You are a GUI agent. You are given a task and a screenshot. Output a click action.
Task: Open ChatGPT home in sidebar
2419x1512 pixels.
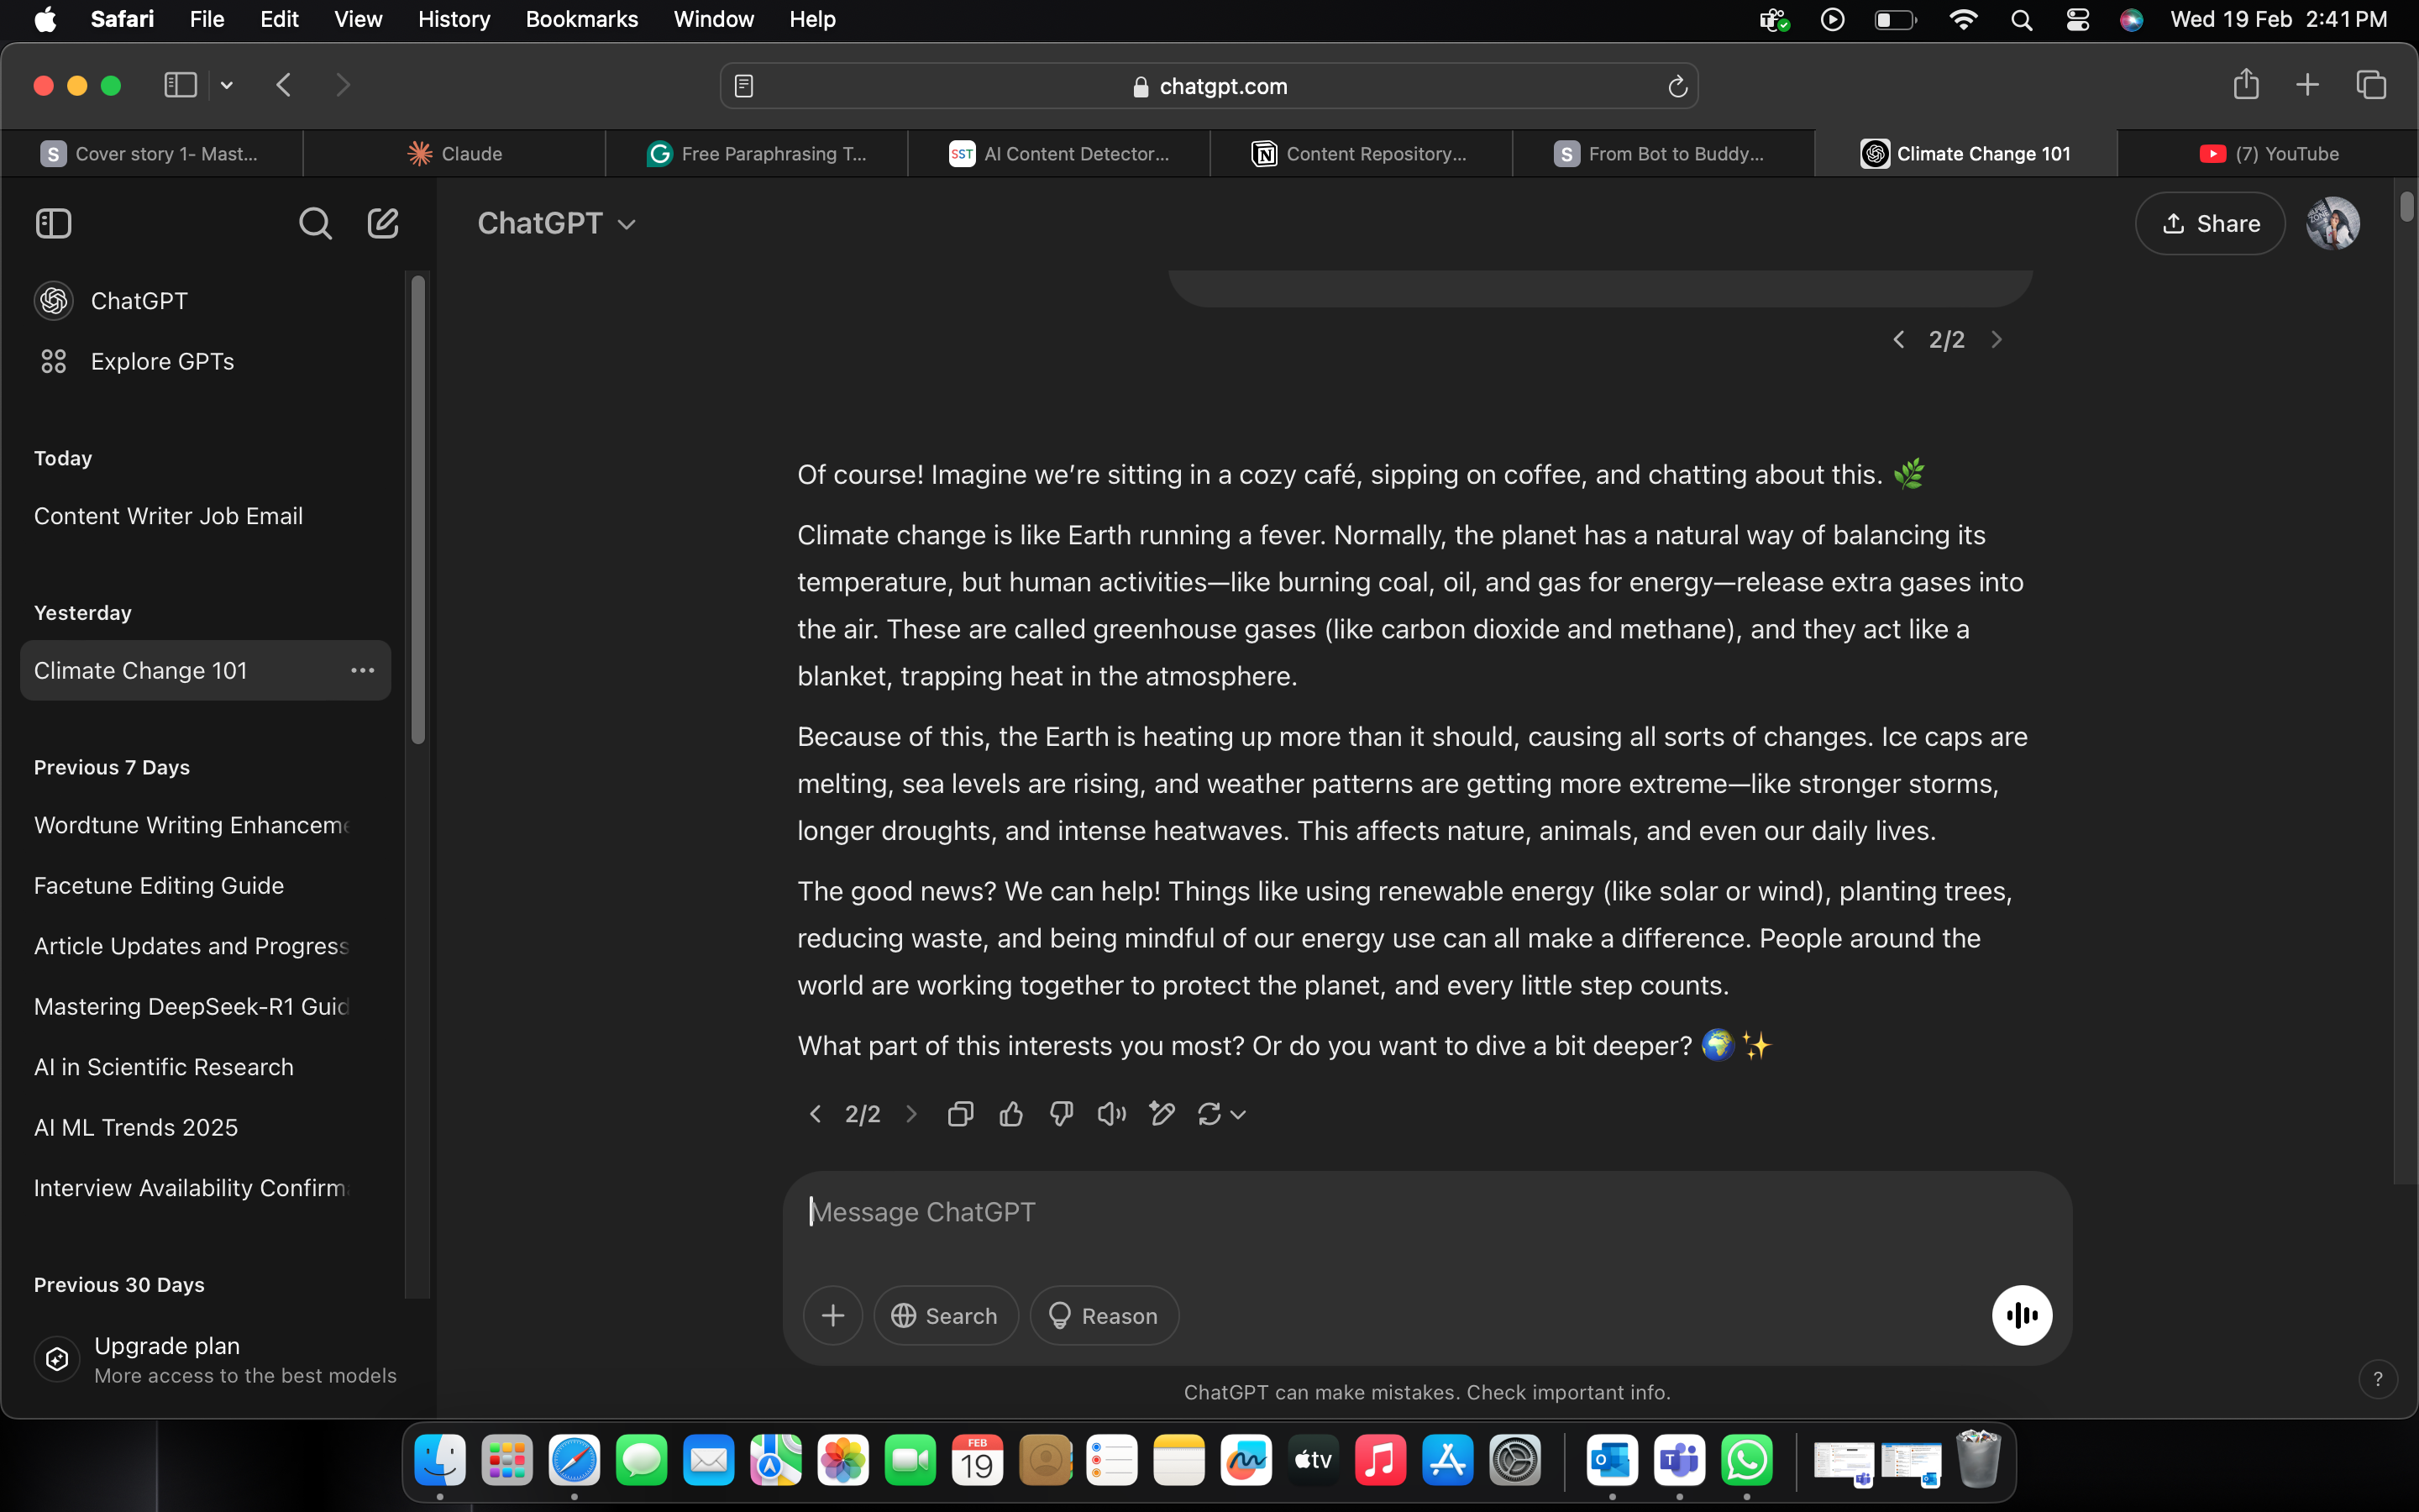(205, 300)
